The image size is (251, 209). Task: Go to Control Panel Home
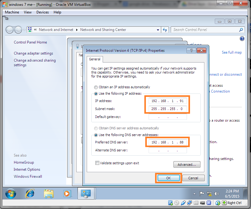click(x=30, y=42)
